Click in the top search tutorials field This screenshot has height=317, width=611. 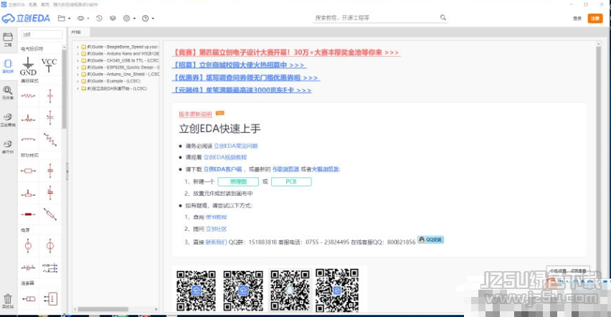click(x=376, y=17)
